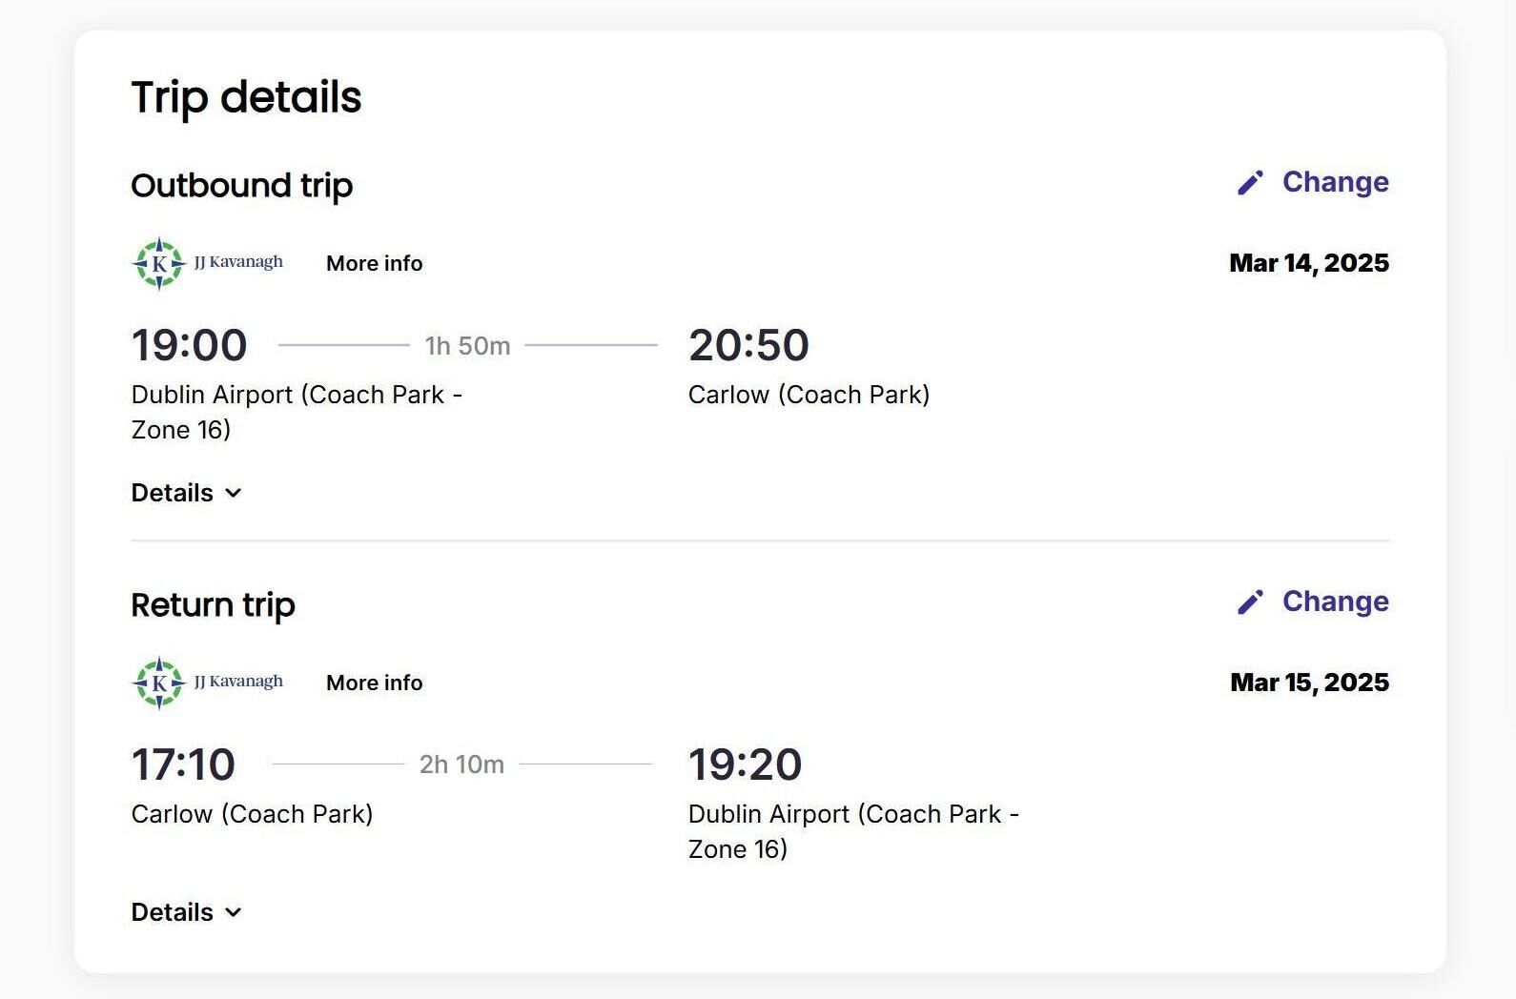Click the pencil icon beside return Change
This screenshot has width=1516, height=999.
point(1250,602)
